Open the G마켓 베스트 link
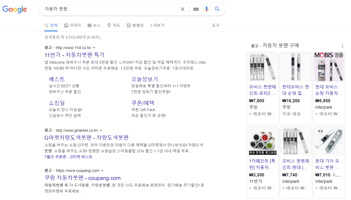The image size is (351, 200). [x=81, y=157]
